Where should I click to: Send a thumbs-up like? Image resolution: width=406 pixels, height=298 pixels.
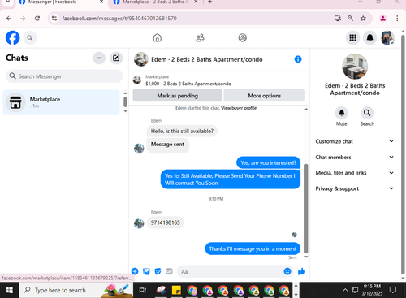click(301, 271)
